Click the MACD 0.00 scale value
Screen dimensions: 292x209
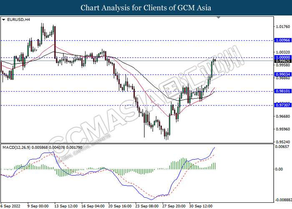(279, 169)
